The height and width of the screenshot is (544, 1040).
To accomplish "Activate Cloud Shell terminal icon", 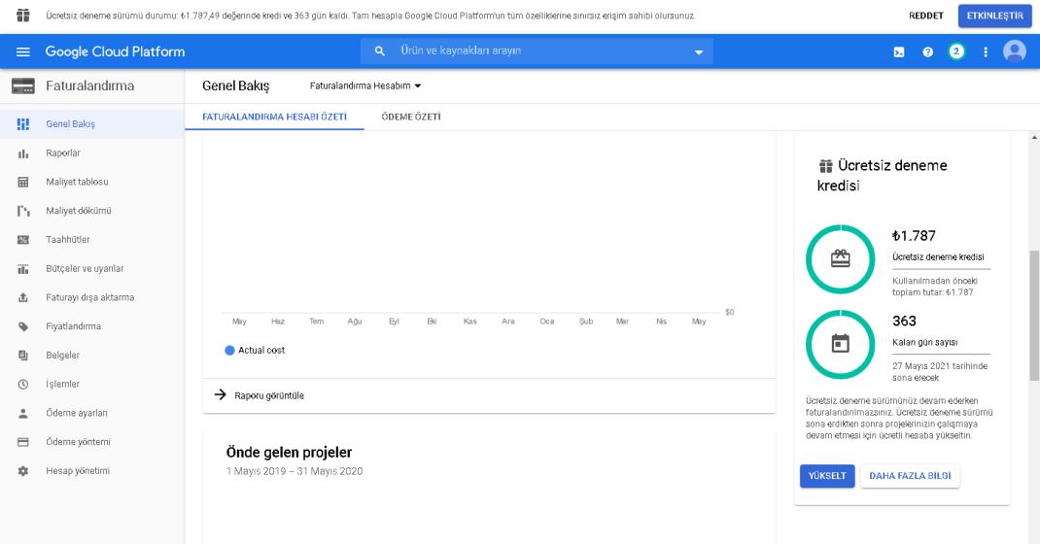I will pyautogui.click(x=899, y=51).
